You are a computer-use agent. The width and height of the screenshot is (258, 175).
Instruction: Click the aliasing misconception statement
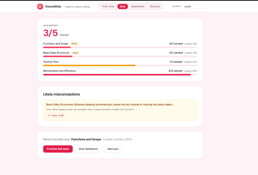pos(109,104)
